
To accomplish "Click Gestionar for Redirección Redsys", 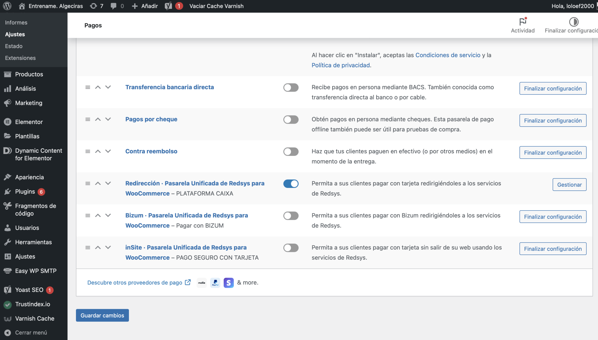I will pos(569,185).
